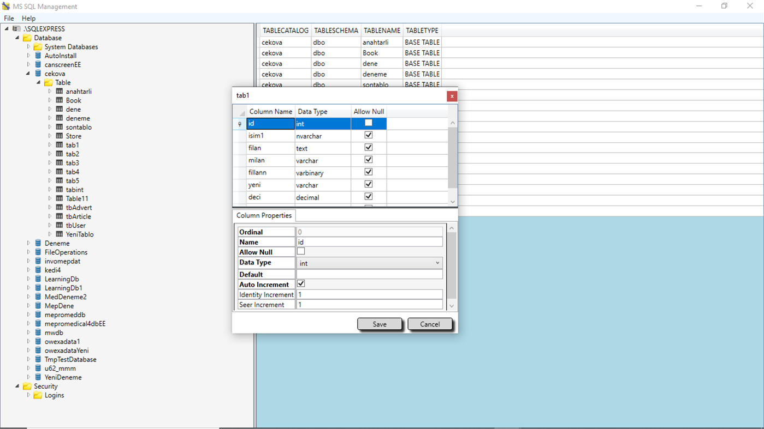
Task: Uncheck Allow Null for milan column
Action: tap(369, 160)
